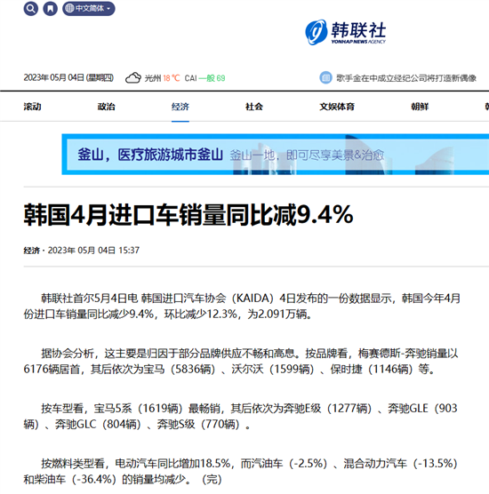489x494 pixels.
Task: Click the globe icon in language selector
Action: (x=69, y=9)
